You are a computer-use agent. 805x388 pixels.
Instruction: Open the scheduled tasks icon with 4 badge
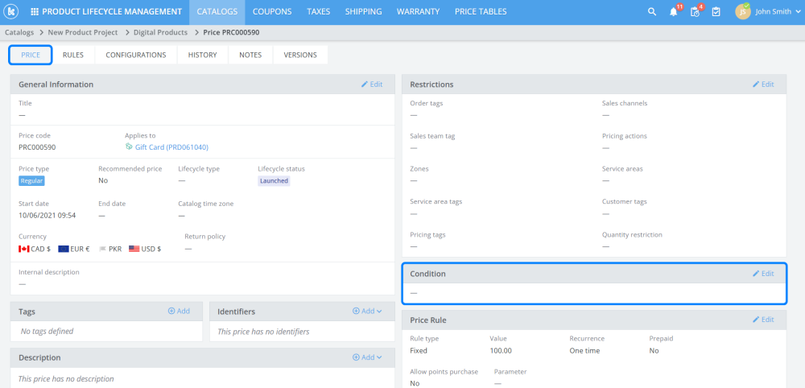696,12
